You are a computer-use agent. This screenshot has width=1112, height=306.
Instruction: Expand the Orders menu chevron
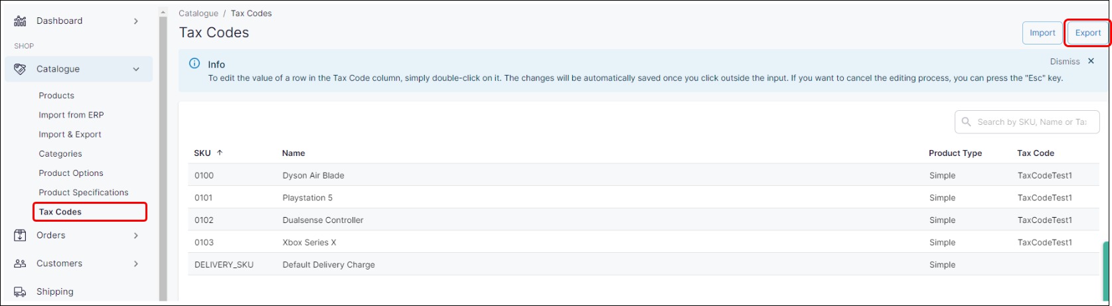pos(136,236)
